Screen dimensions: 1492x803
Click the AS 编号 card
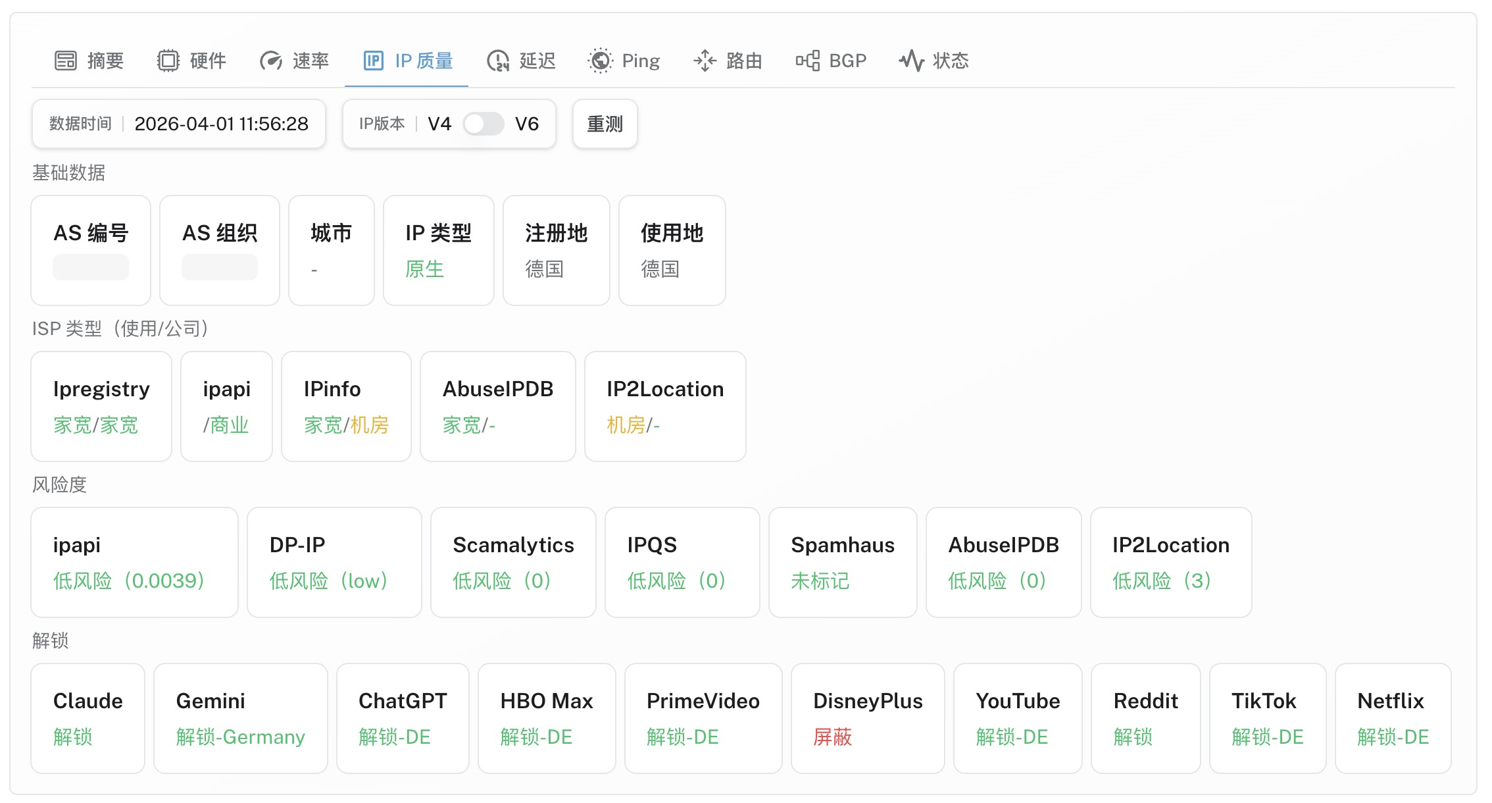pyautogui.click(x=91, y=250)
